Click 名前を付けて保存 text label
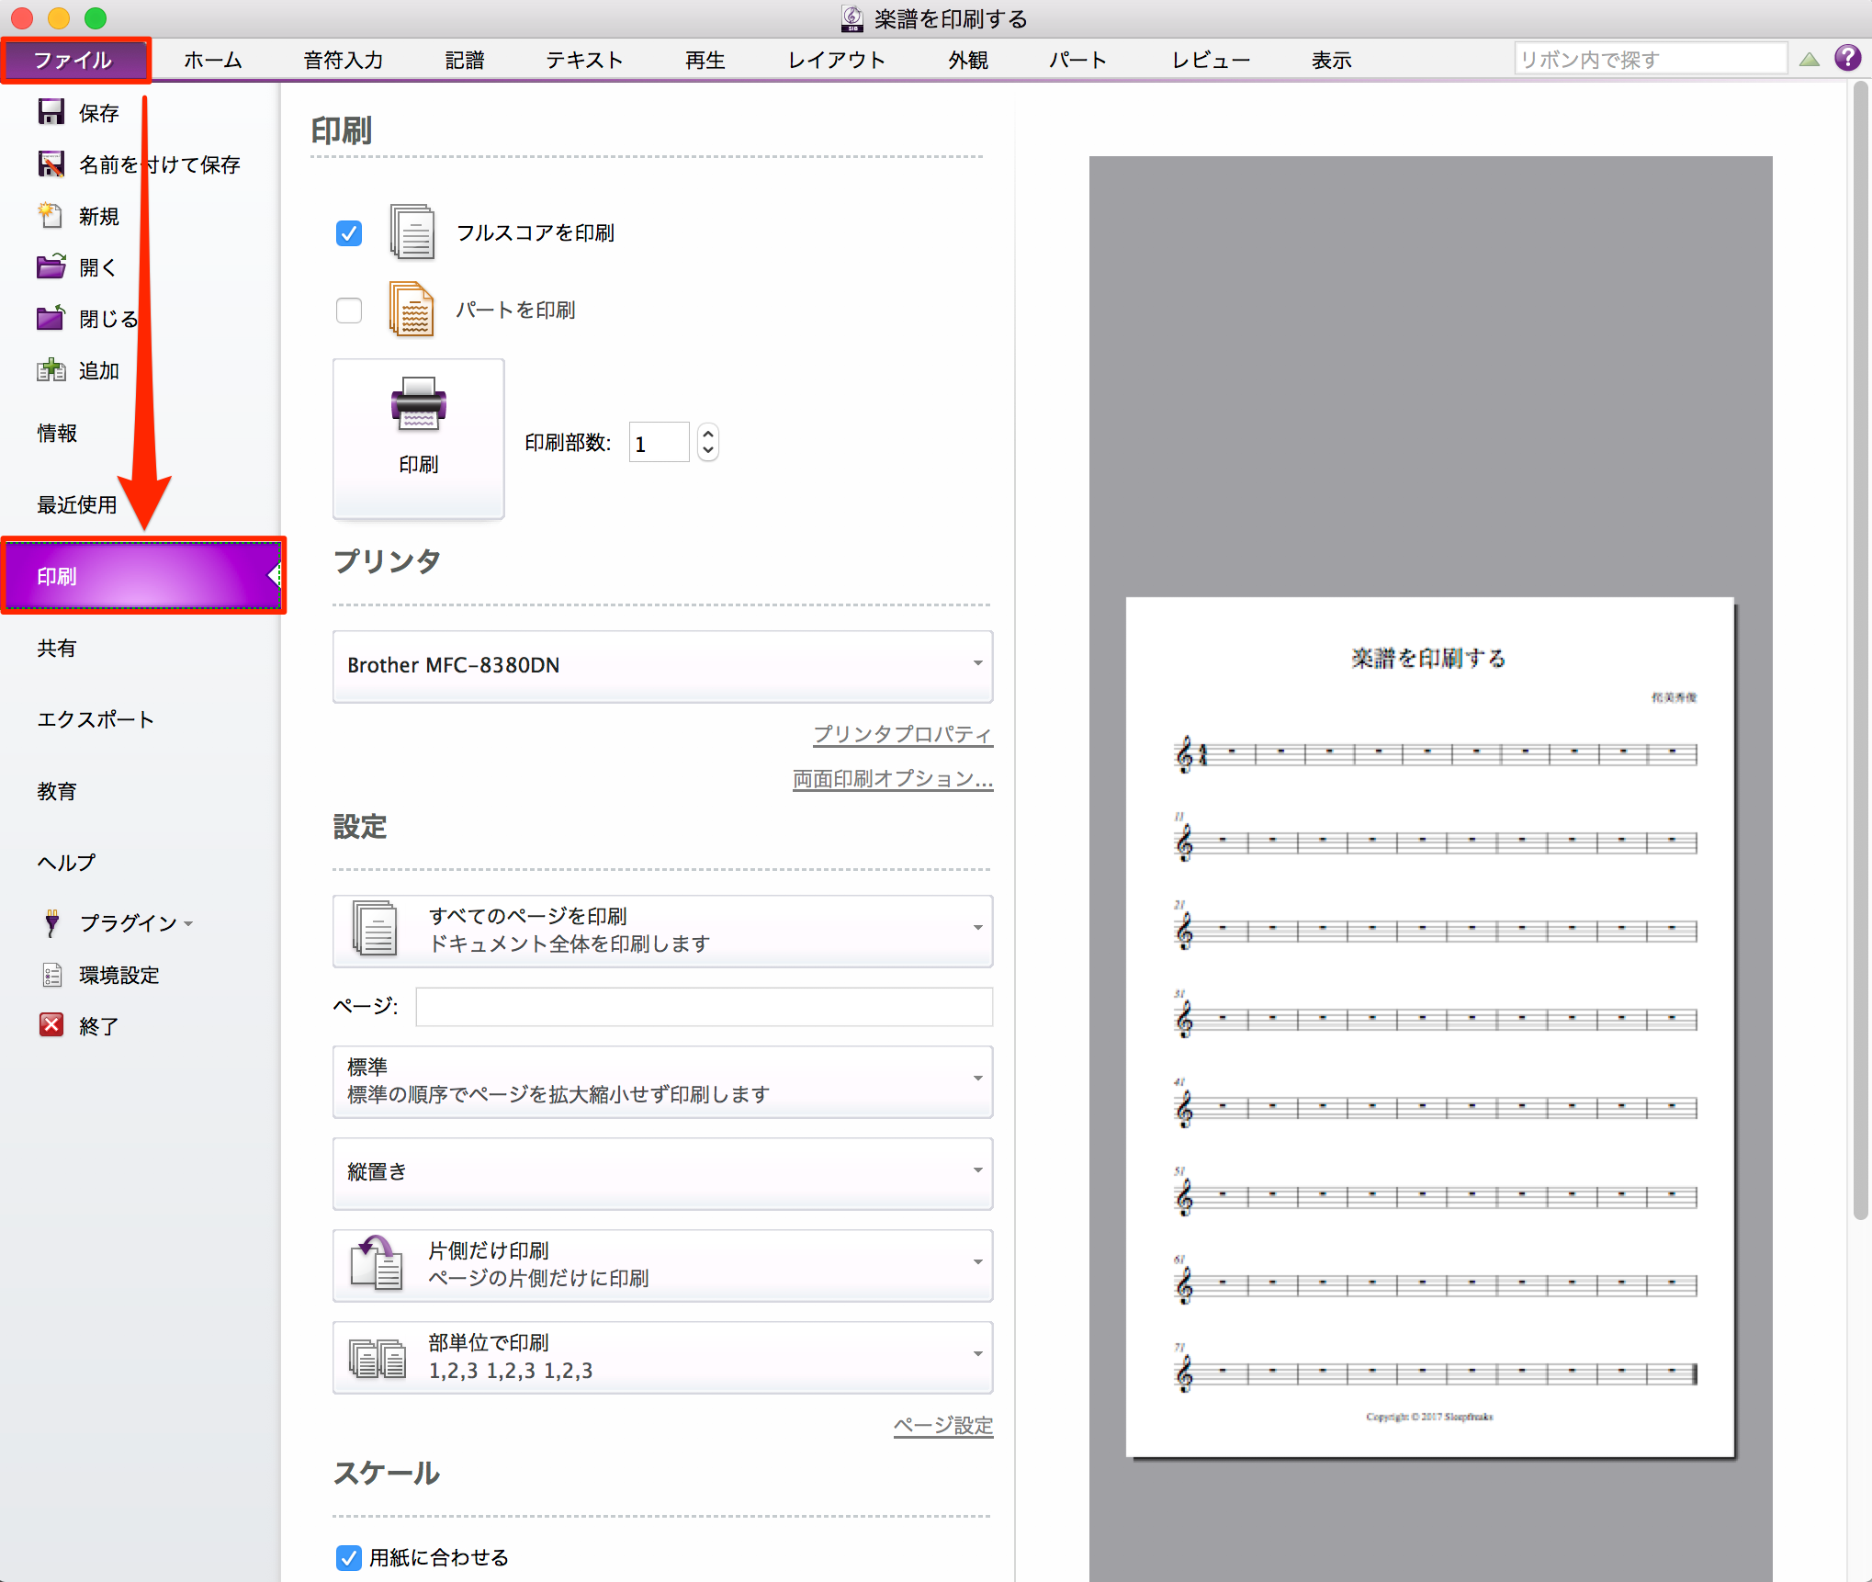Viewport: 1872px width, 1582px height. pos(160,164)
